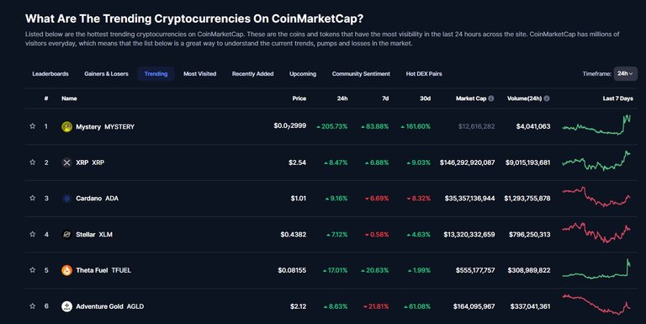Open the Market Cap info icon
The width and height of the screenshot is (646, 324).
(491, 98)
